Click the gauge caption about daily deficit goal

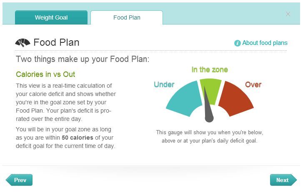point(210,136)
